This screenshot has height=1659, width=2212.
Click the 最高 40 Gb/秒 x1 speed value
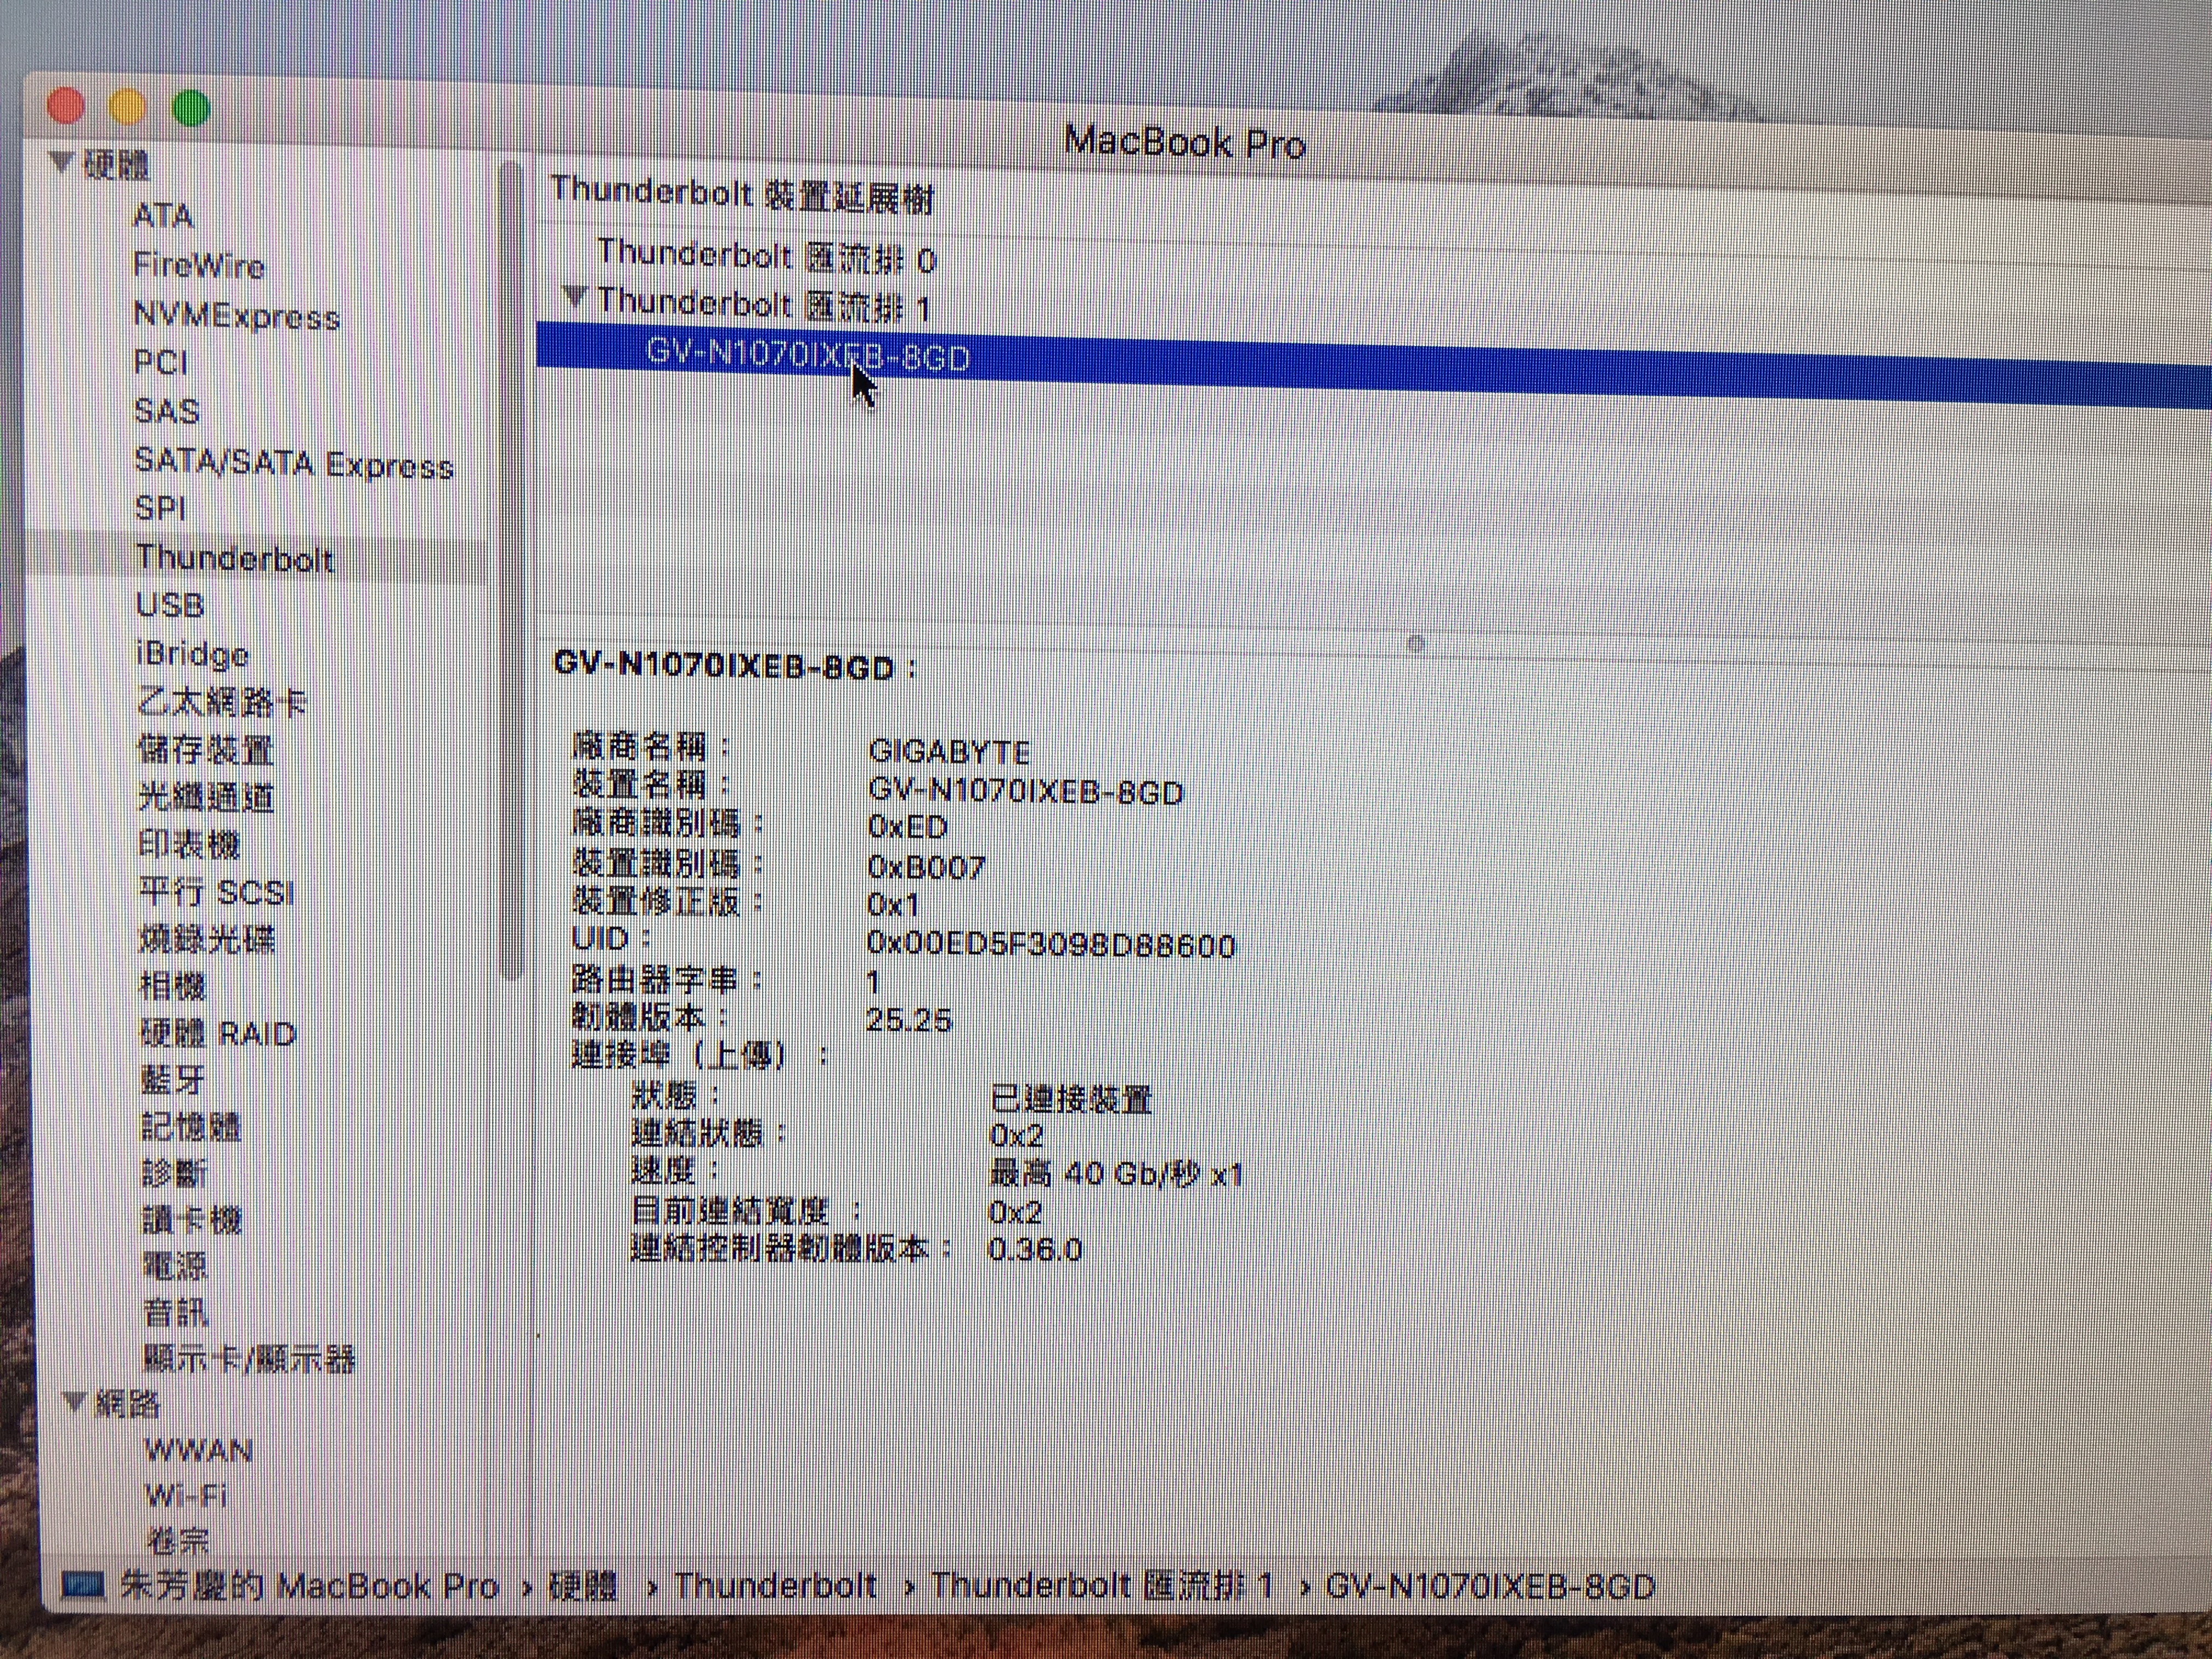click(1116, 1173)
